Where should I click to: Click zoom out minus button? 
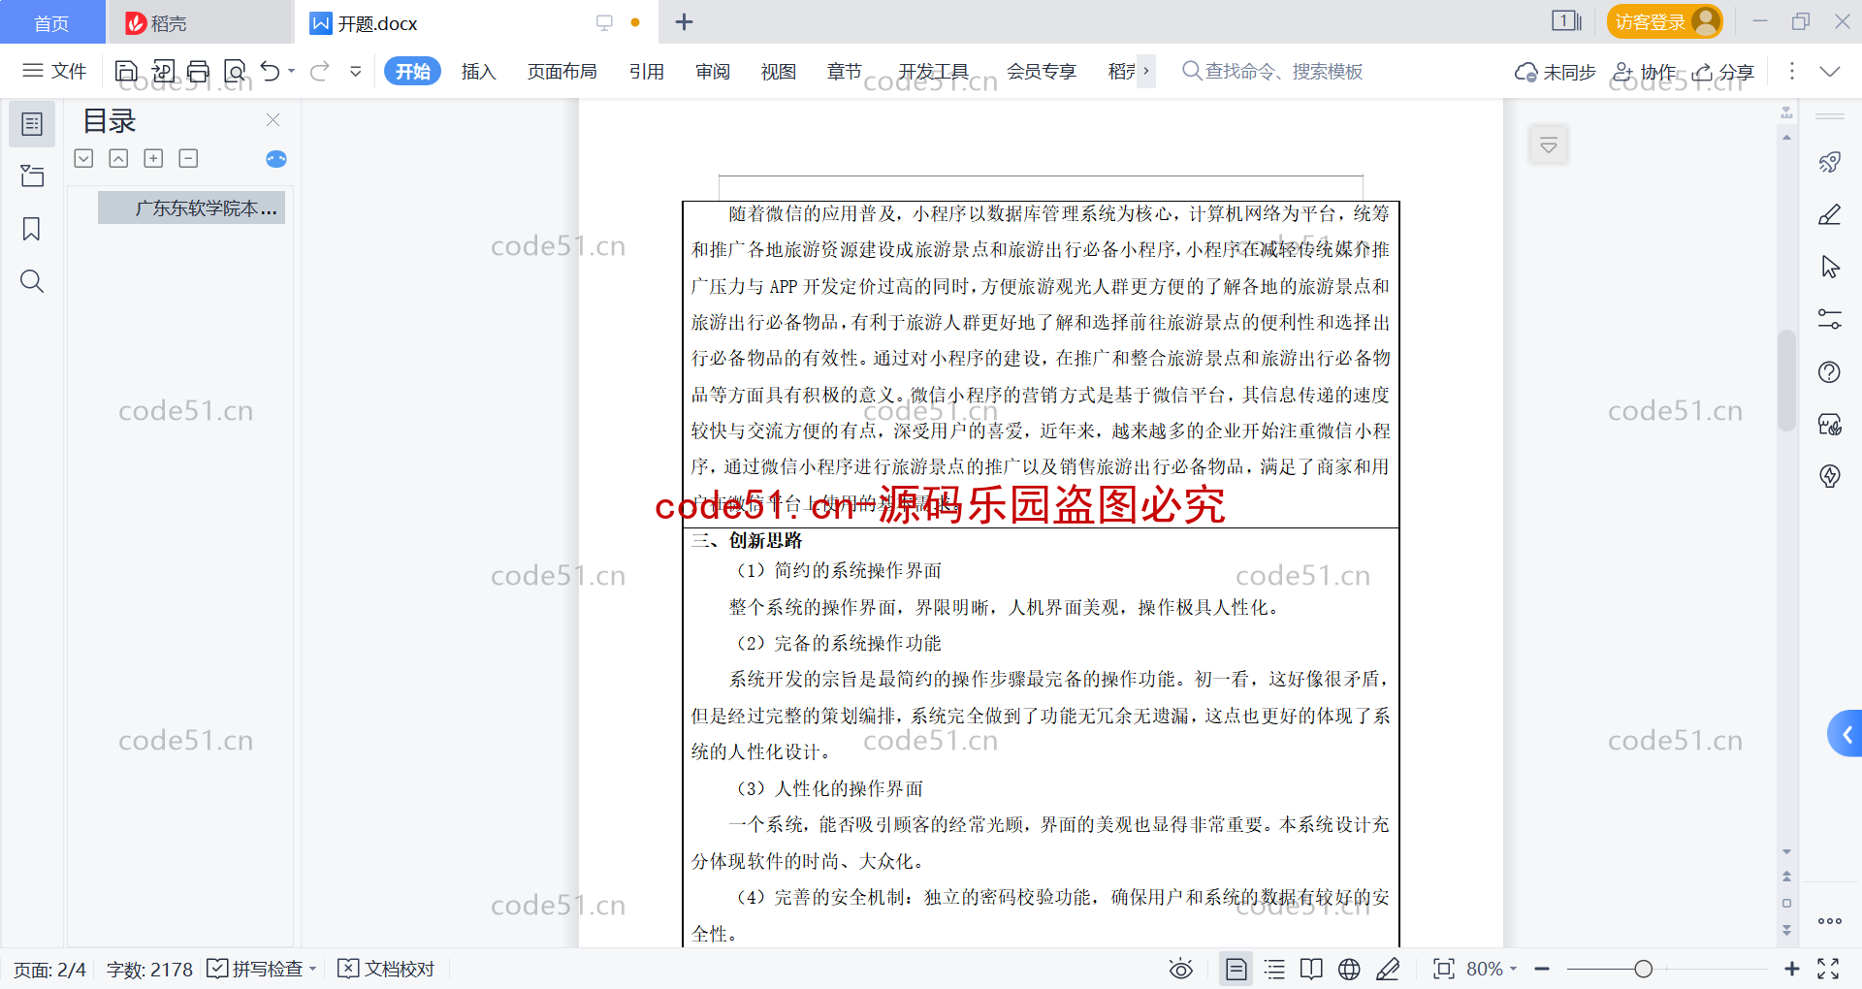click(x=1542, y=969)
